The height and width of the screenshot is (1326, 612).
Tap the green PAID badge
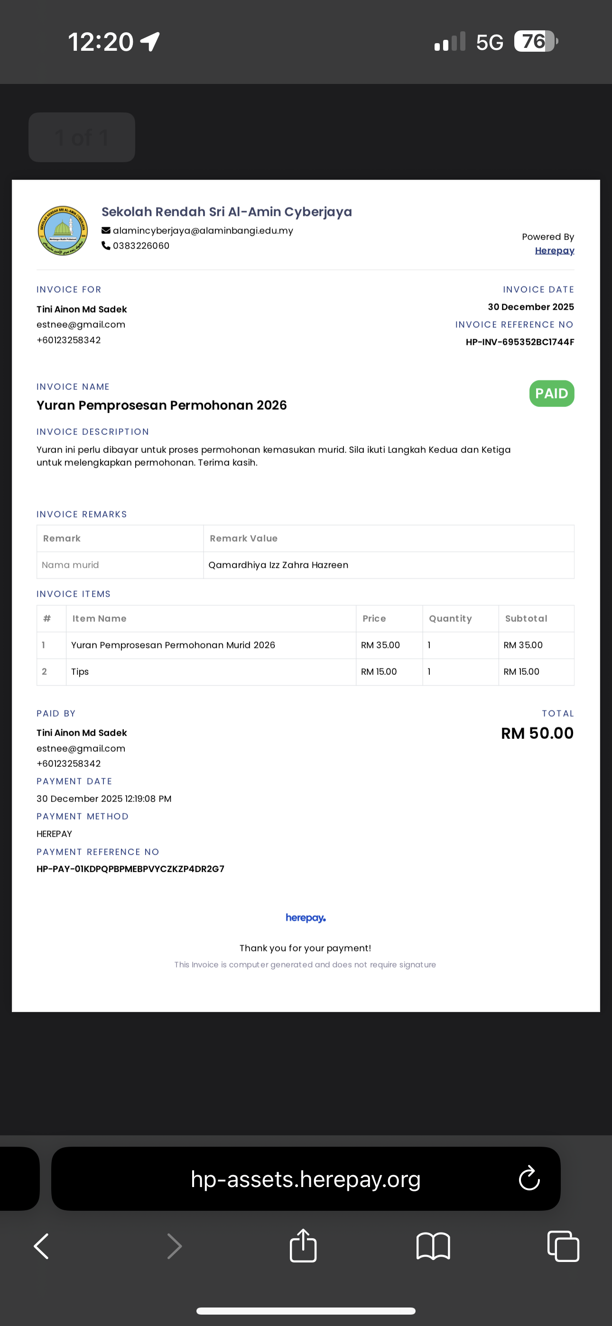click(x=552, y=393)
